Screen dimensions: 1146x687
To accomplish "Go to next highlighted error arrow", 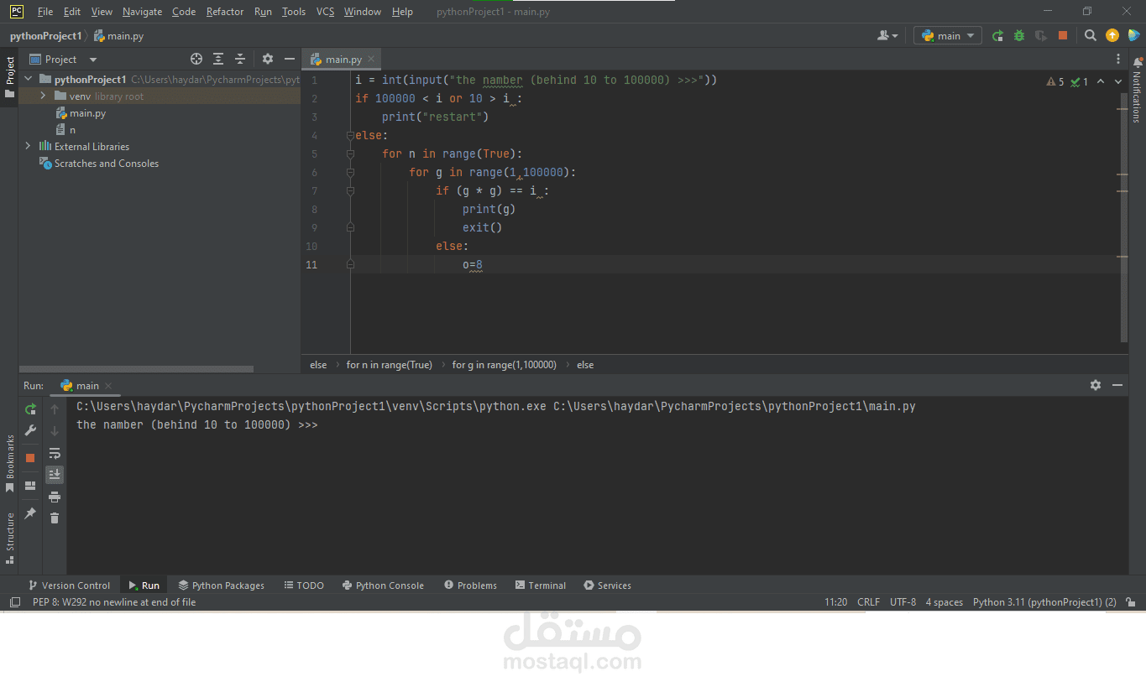I will tap(1117, 81).
